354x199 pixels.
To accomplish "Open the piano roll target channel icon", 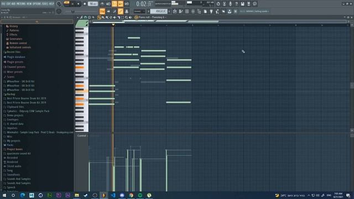I will tap(136, 17).
